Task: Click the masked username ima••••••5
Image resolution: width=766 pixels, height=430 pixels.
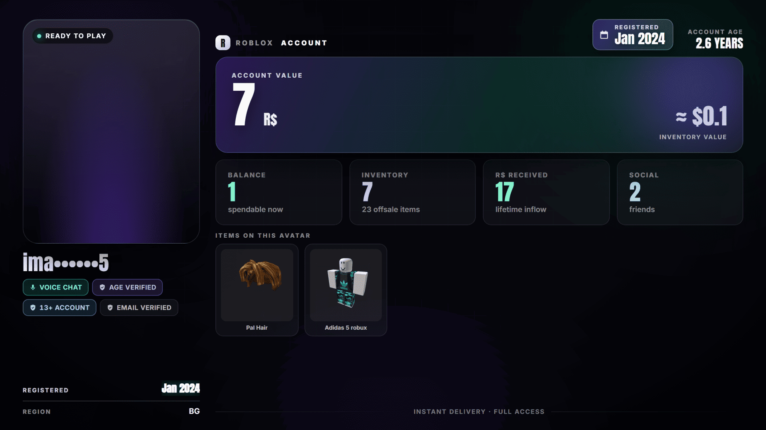Action: [x=65, y=262]
